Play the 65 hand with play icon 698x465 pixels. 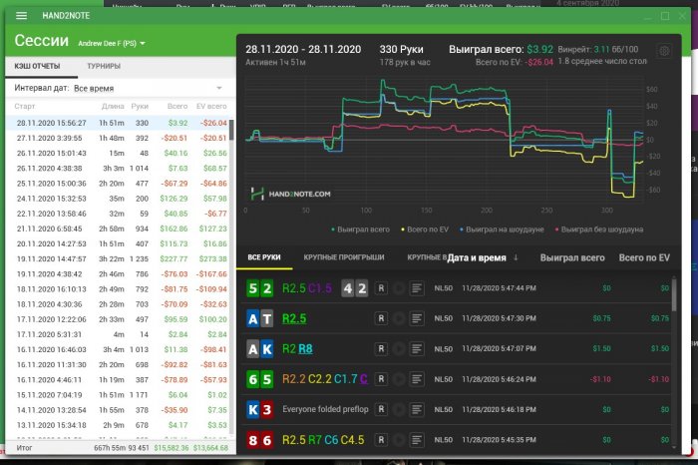pyautogui.click(x=399, y=379)
